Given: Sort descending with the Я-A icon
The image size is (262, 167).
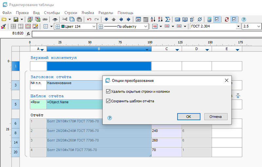Looking at the screenshot, I should coord(160,19).
